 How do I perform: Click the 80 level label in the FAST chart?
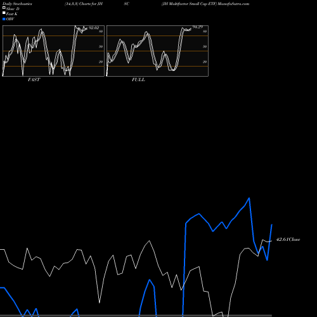[101, 31]
